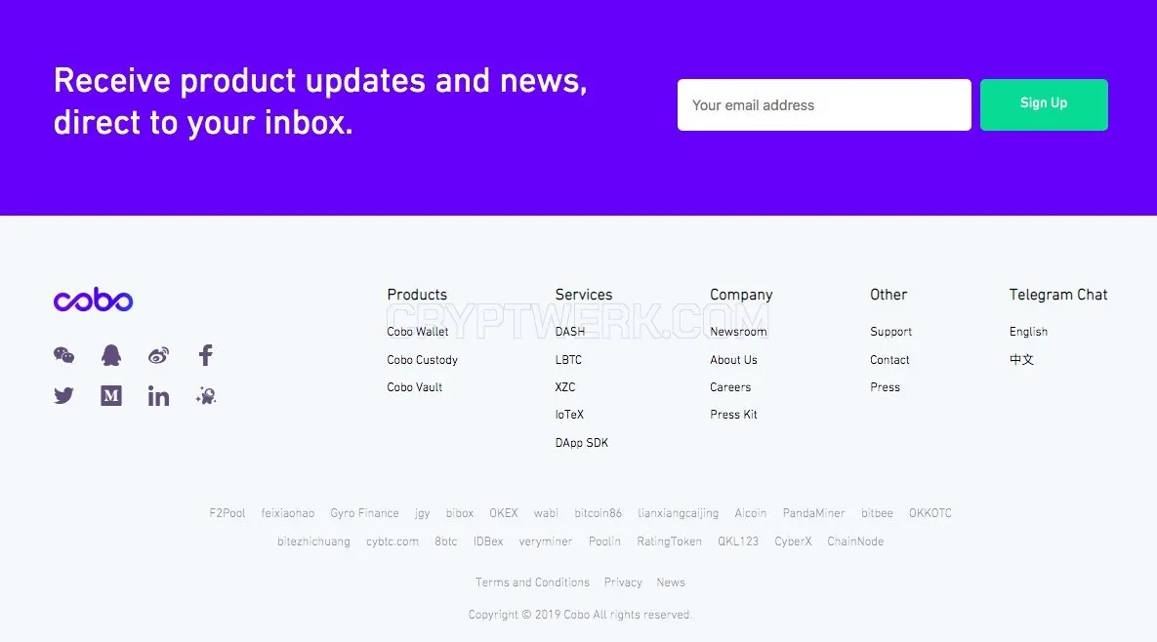Open the DASH service link
Screen dimensions: 1157x642
point(569,332)
